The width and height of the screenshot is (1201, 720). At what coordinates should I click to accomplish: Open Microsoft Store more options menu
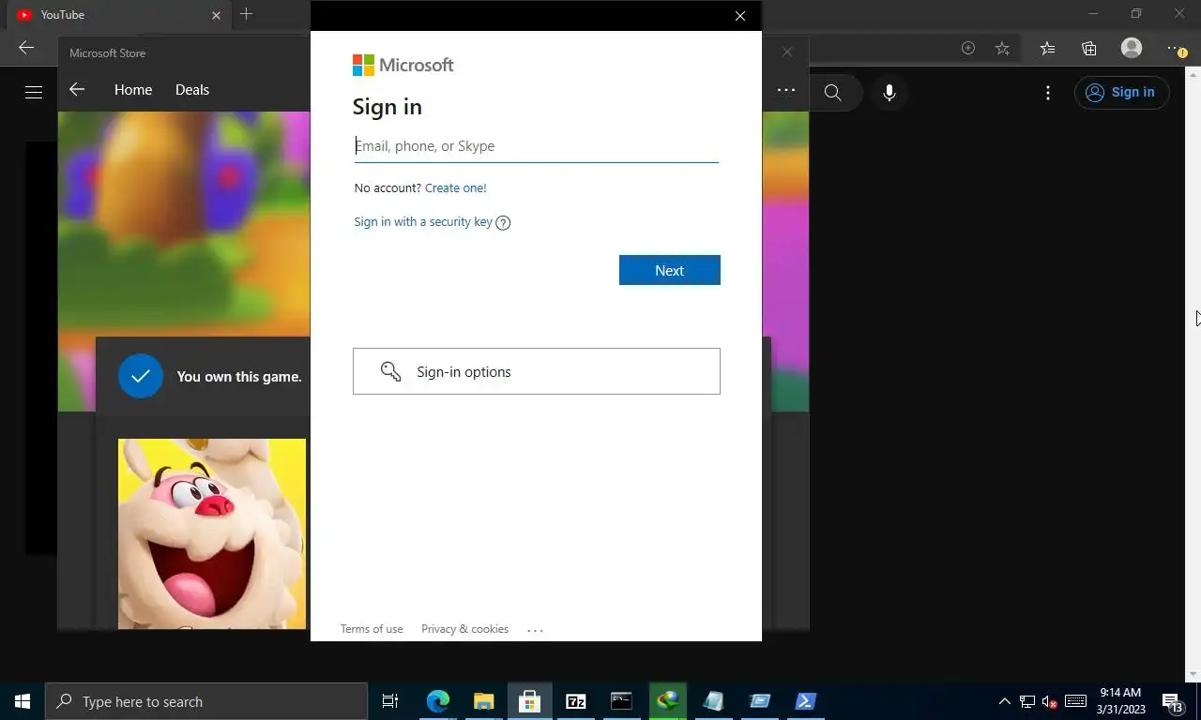click(786, 90)
